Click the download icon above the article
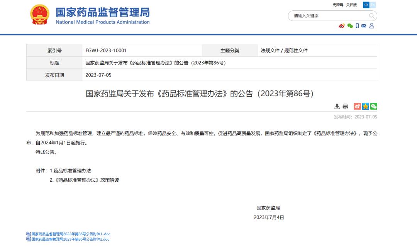 pyautogui.click(x=337, y=107)
